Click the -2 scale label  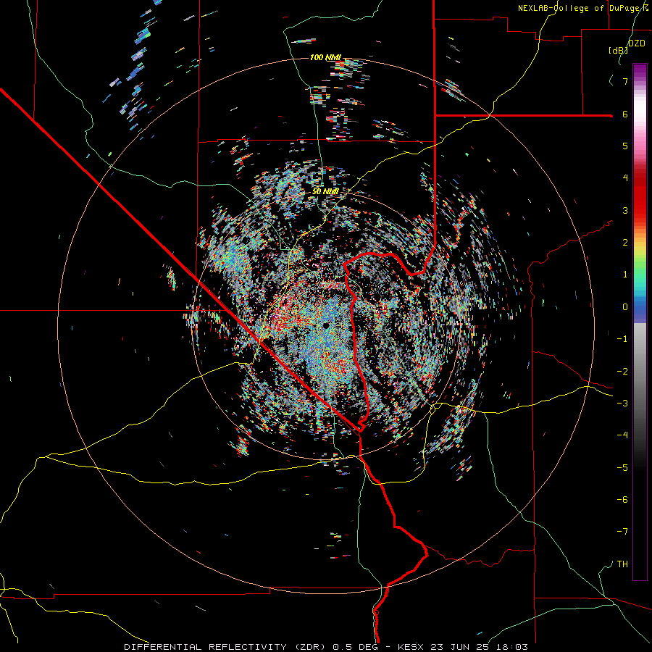pos(622,372)
